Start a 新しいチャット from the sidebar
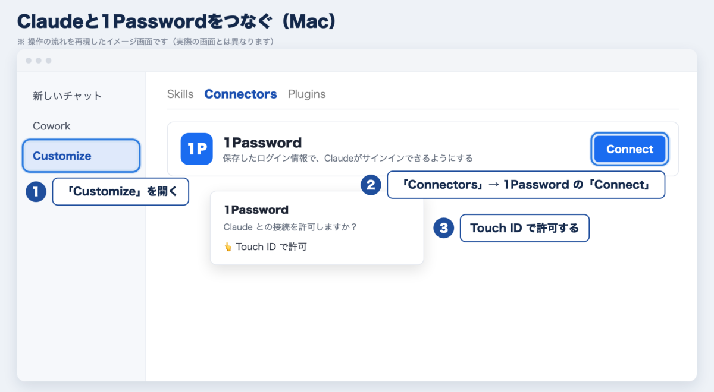Screen dimensions: 714x392 pyautogui.click(x=67, y=96)
